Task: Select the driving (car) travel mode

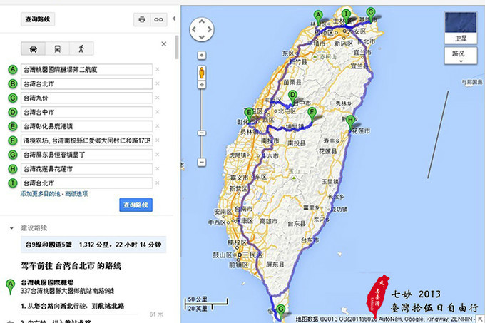Action: pyautogui.click(x=33, y=48)
